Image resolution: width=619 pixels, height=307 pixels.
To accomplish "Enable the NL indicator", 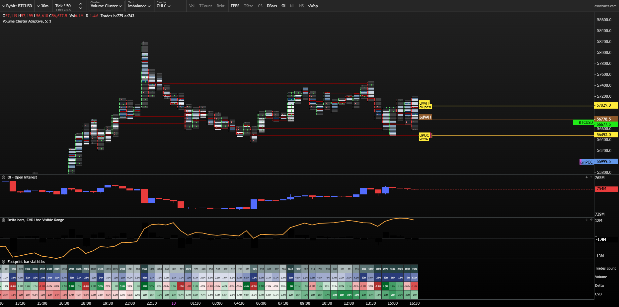I will pyautogui.click(x=292, y=6).
